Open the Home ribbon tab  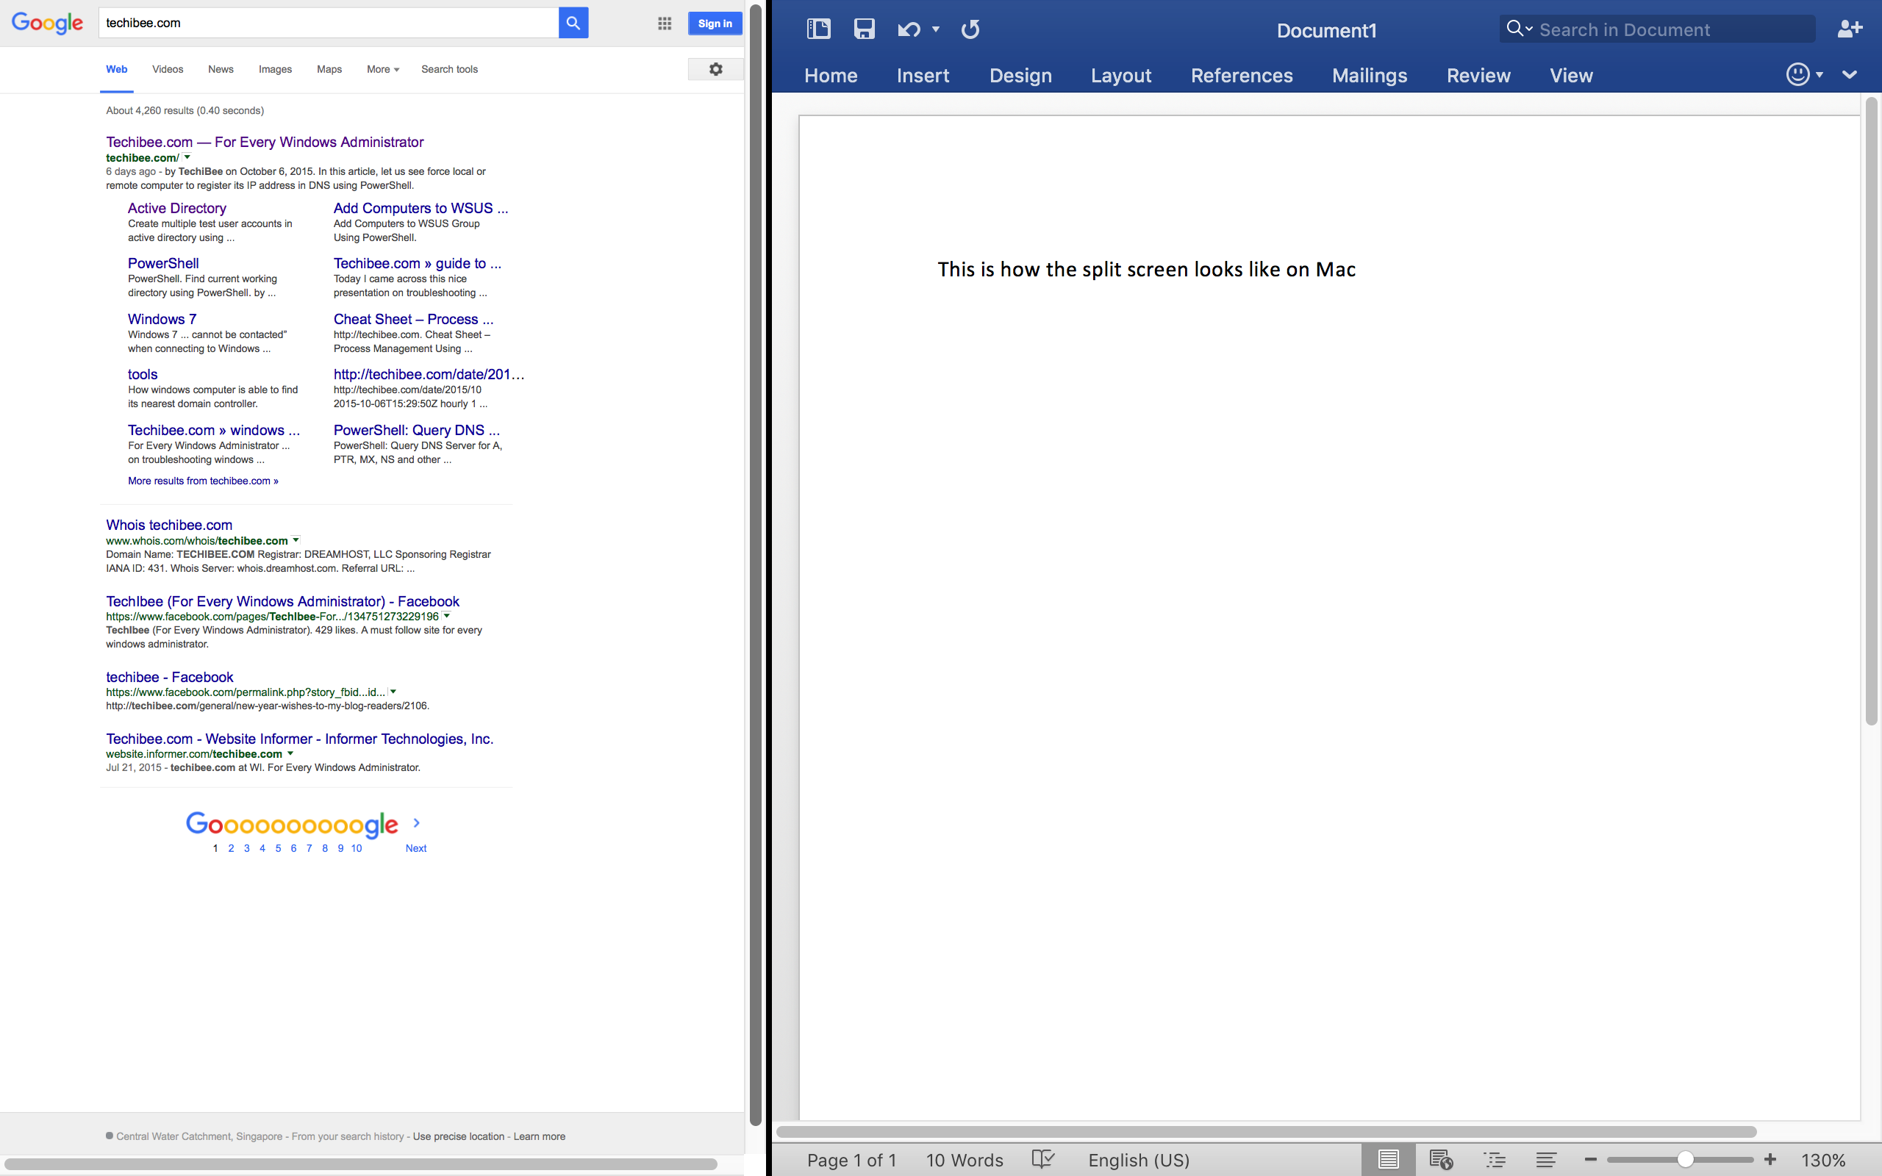[x=831, y=76]
